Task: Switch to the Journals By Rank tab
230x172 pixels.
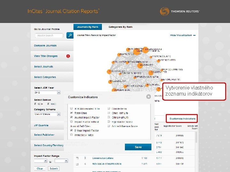Action: coord(88,27)
